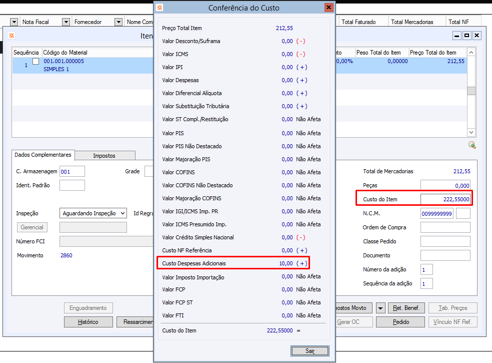Switch to the Impostos tab
Screen dimensions: 492x363
point(104,156)
